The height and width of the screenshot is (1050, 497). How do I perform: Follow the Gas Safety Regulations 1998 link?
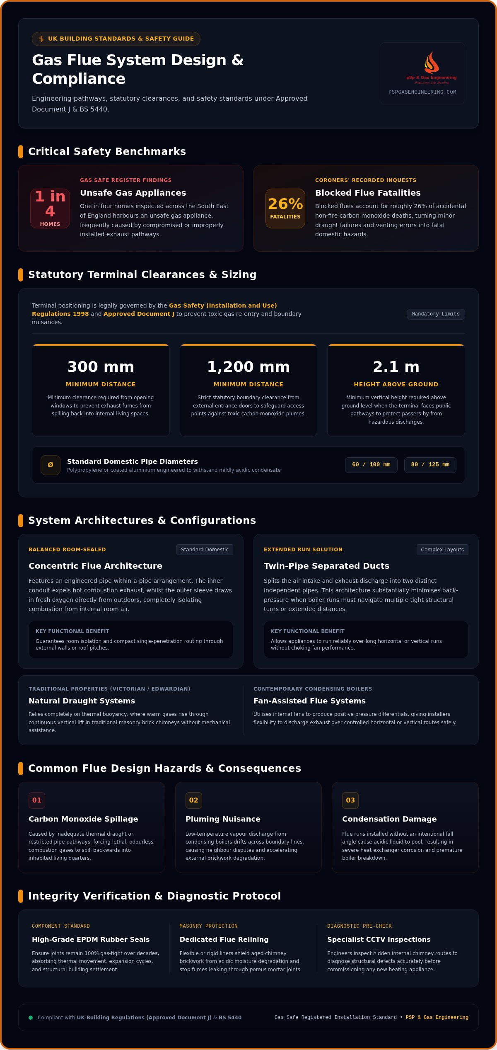point(154,310)
